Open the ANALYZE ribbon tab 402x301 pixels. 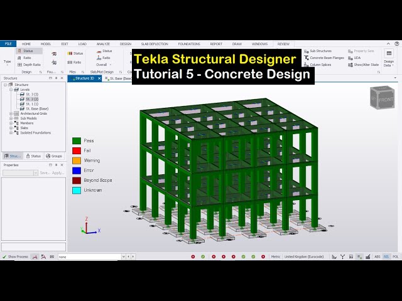point(103,44)
